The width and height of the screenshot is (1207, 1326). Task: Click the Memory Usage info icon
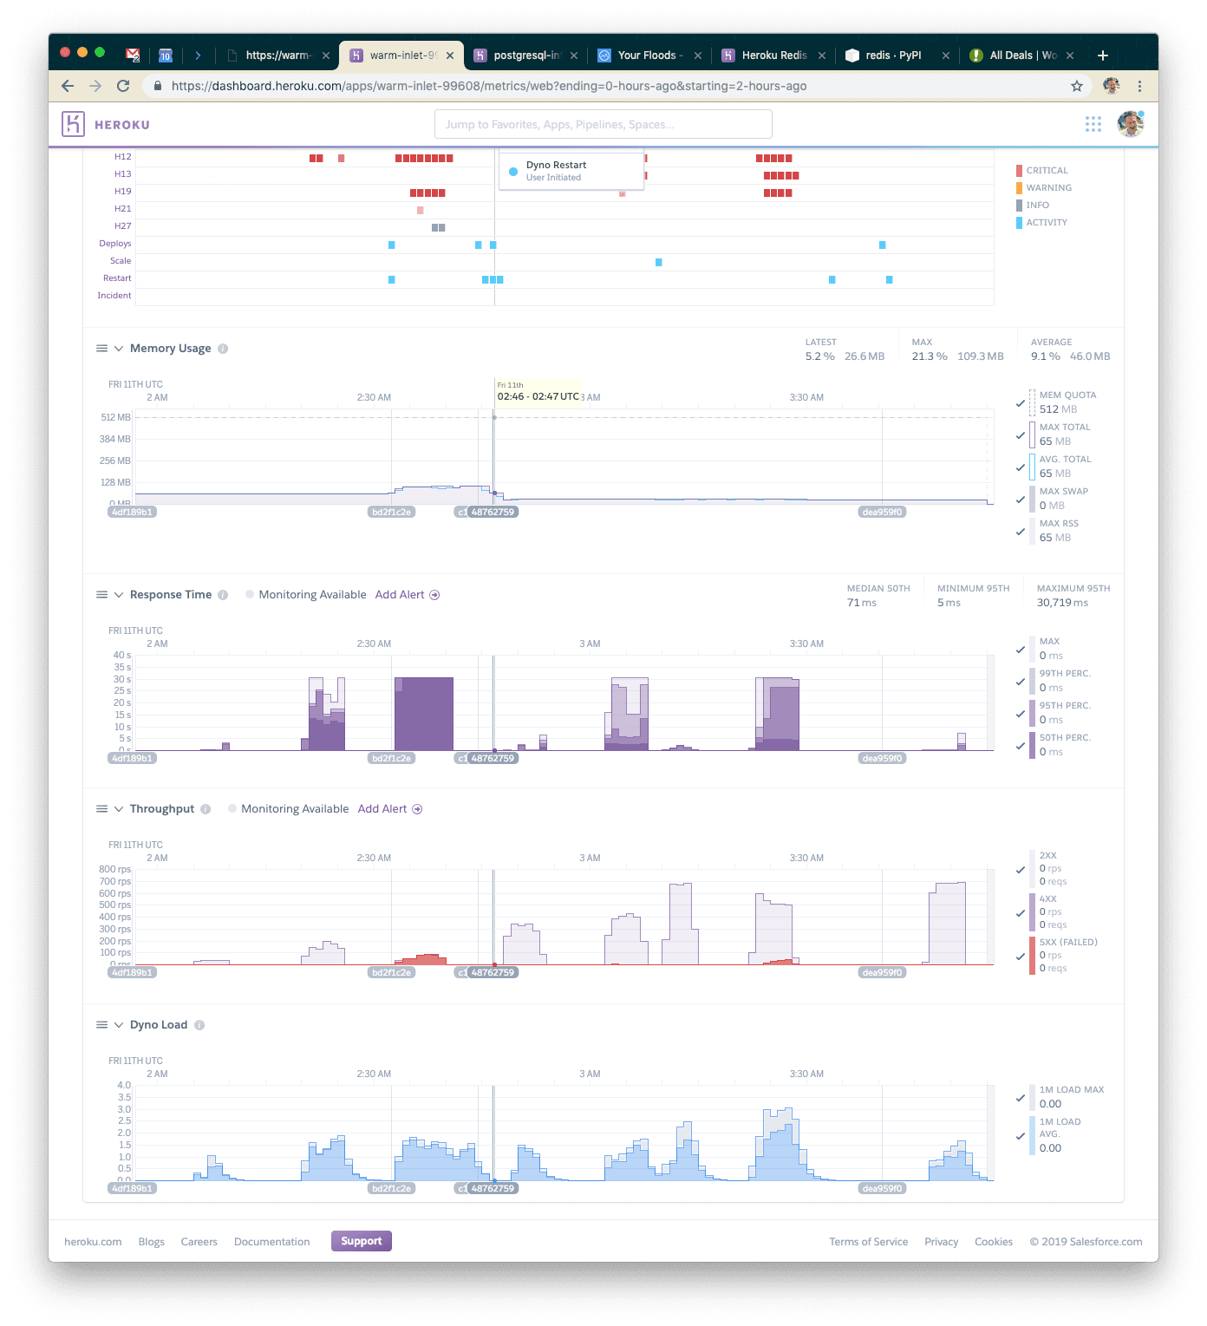point(223,349)
